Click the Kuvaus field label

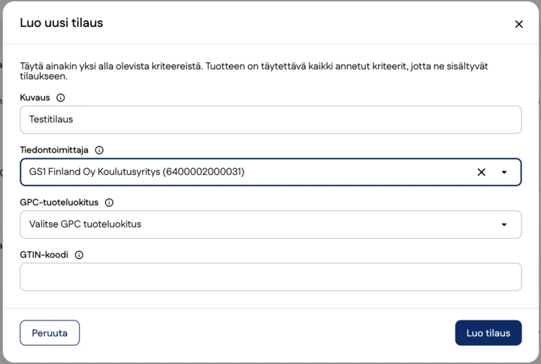point(35,98)
